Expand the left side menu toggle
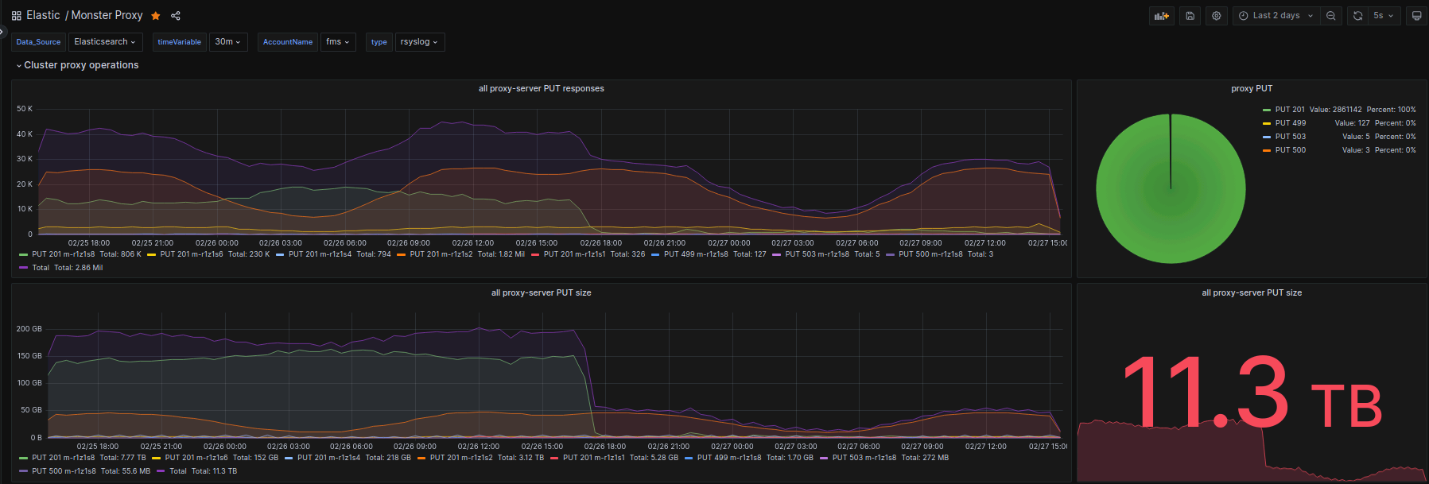 (2, 32)
